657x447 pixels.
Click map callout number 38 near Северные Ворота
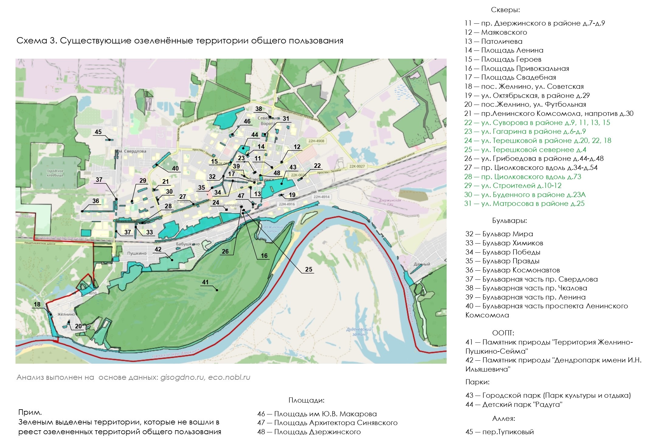[x=259, y=109]
